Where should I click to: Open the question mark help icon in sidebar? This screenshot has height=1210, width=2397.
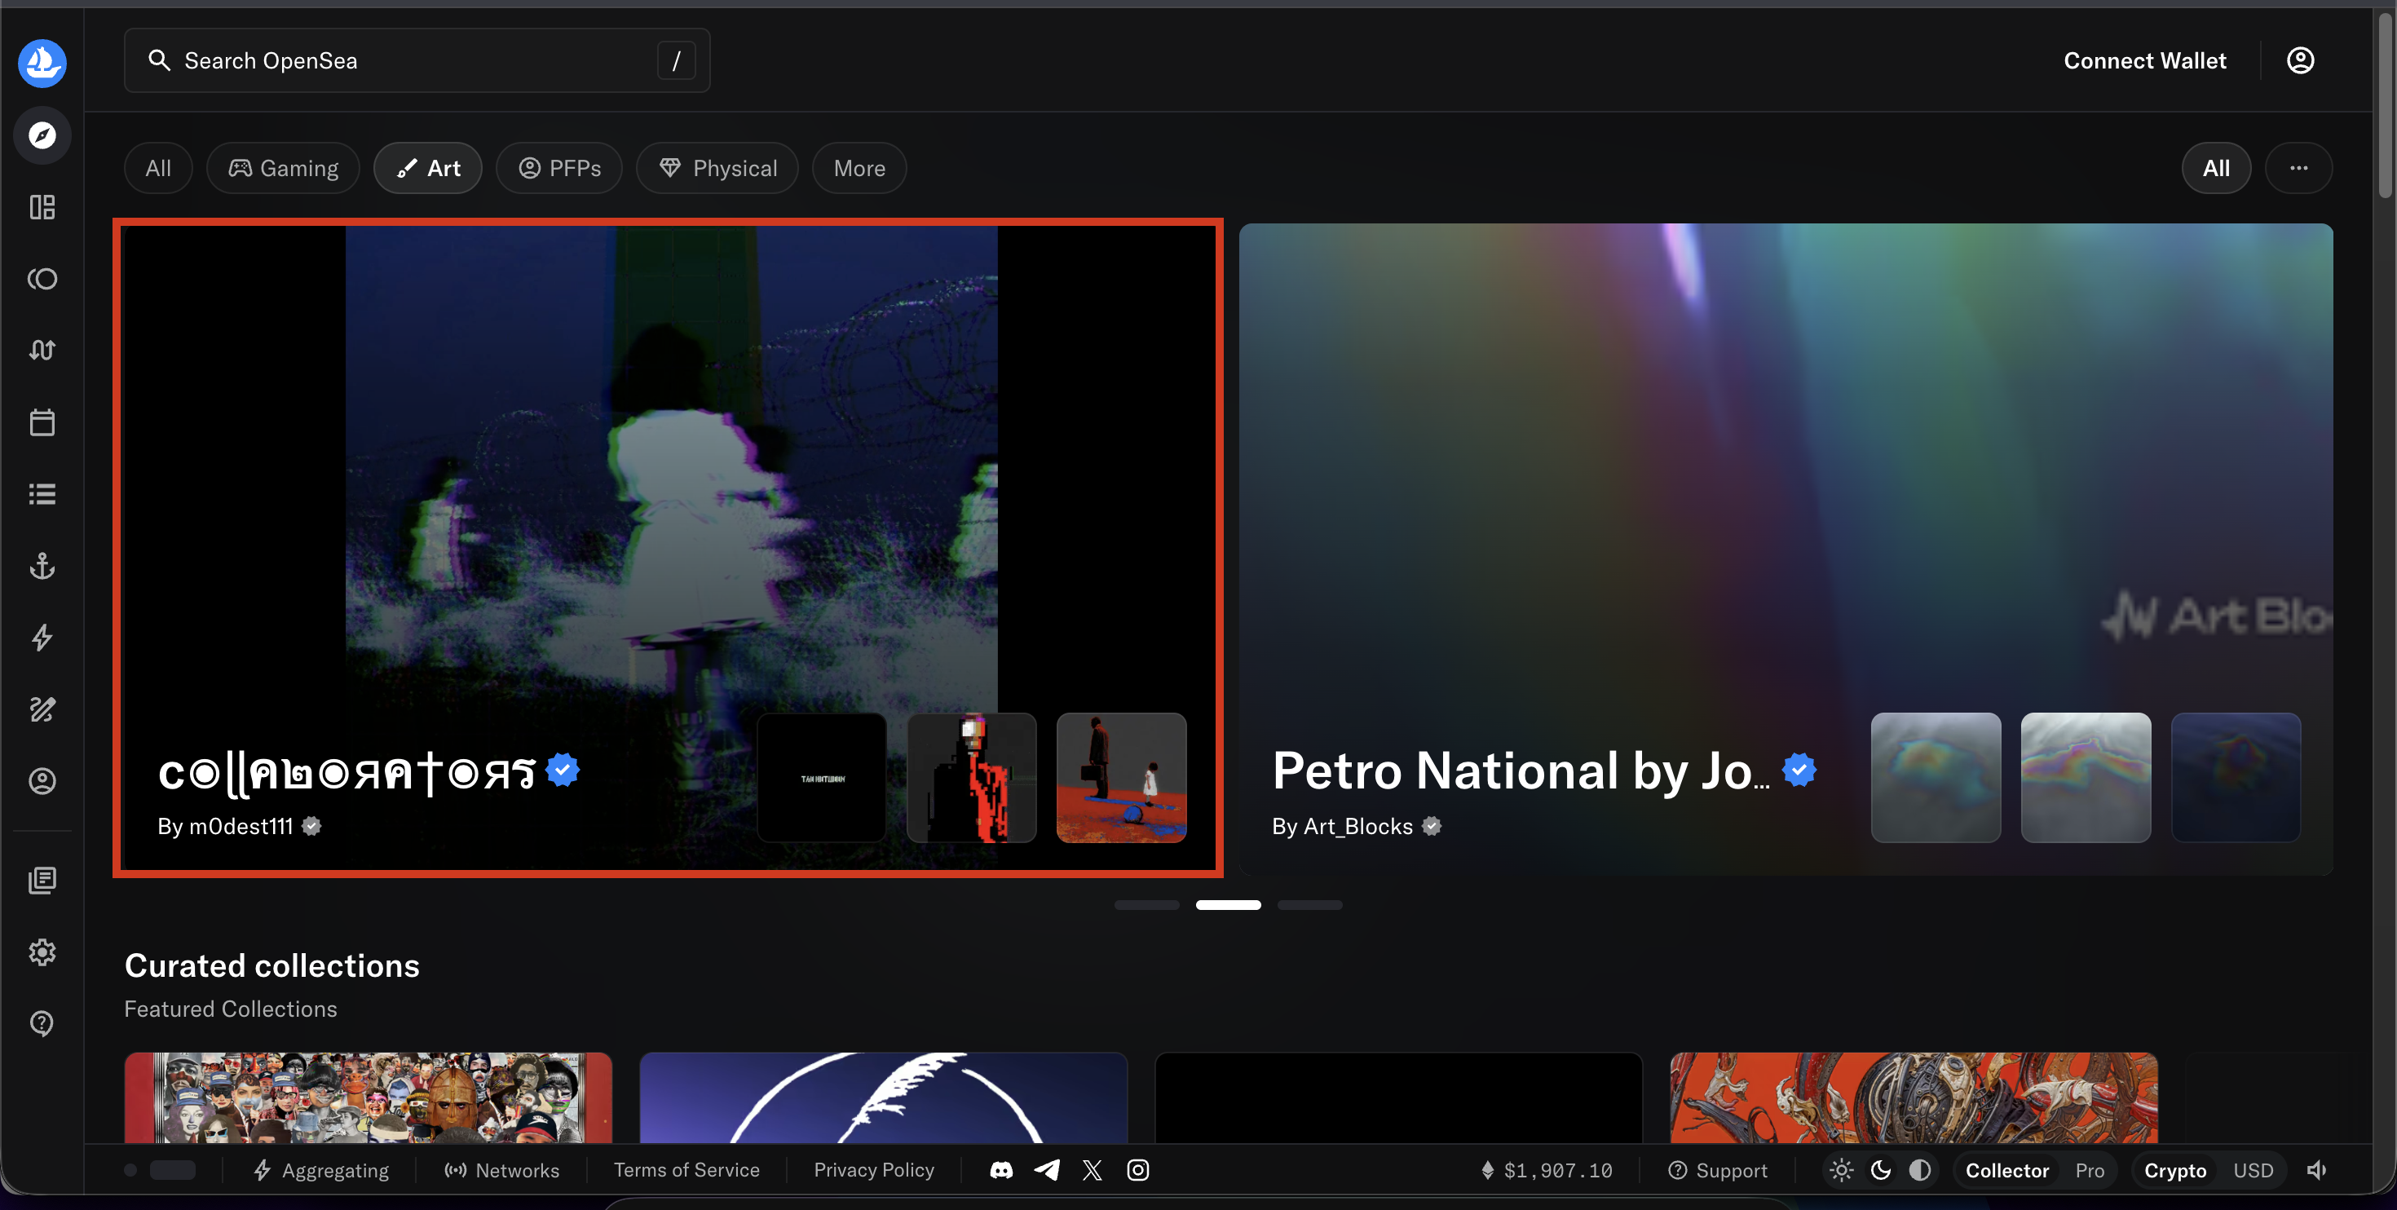click(x=42, y=1023)
